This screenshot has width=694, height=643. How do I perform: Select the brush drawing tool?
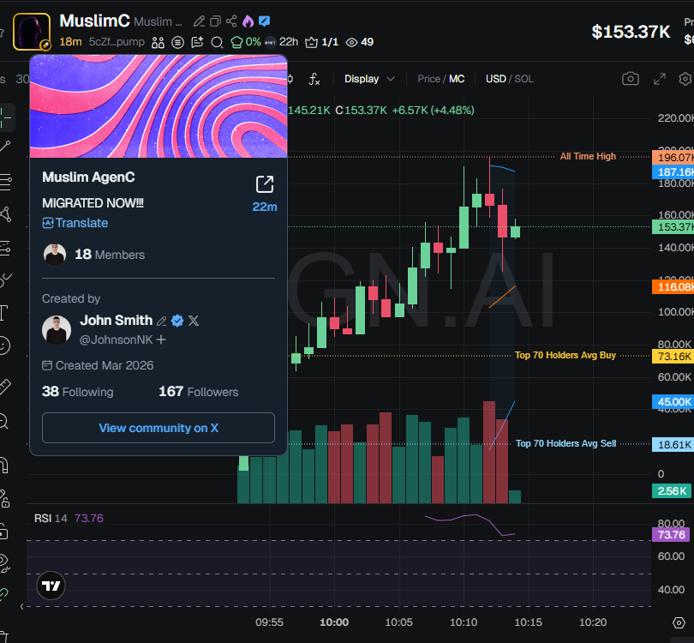tap(6, 279)
